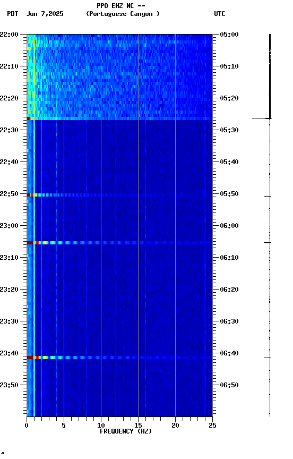Screen dimensions: 293x459
Task: Click the 'PDT' timezone label
Action: point(13,14)
